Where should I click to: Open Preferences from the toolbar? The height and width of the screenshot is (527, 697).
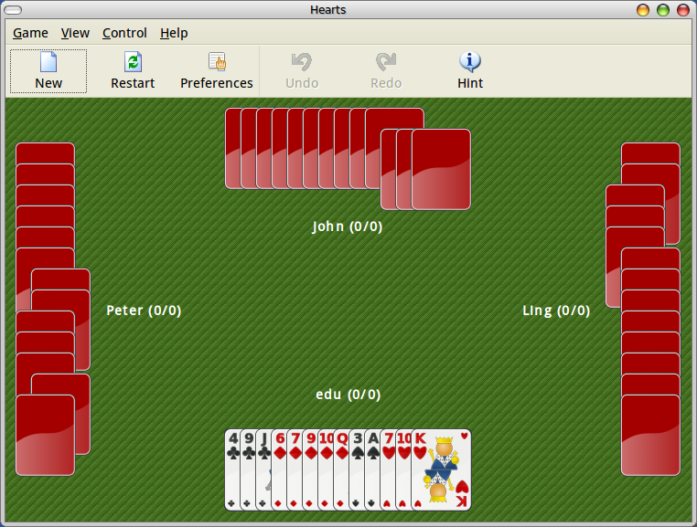217,71
